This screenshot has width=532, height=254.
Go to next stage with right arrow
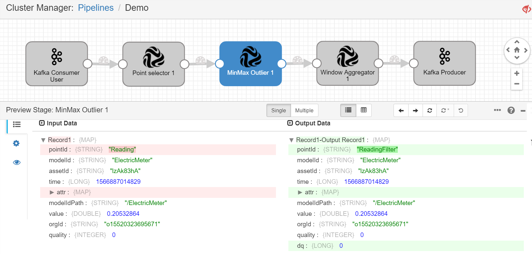pyautogui.click(x=415, y=111)
